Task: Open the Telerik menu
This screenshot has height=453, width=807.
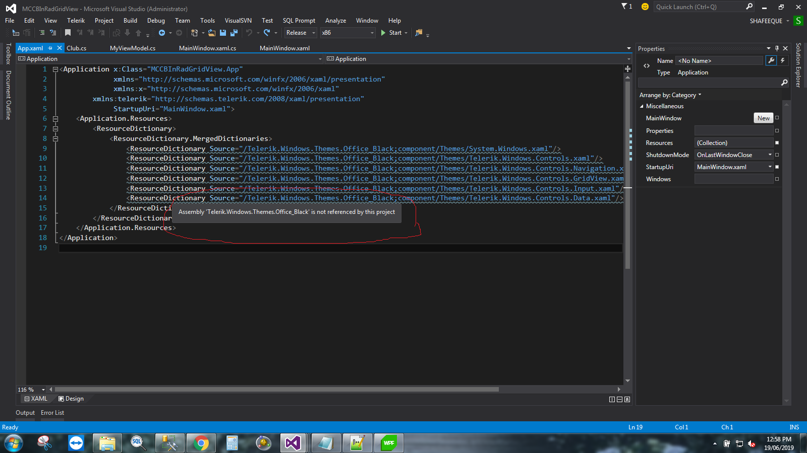Action: coord(76,21)
